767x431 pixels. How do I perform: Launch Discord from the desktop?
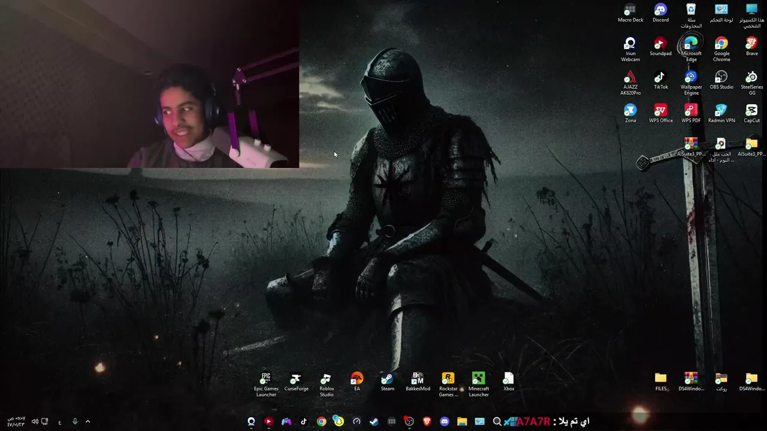(660, 13)
